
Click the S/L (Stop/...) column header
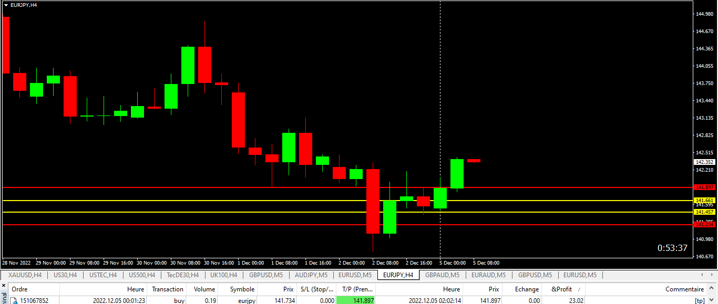pyautogui.click(x=316, y=289)
